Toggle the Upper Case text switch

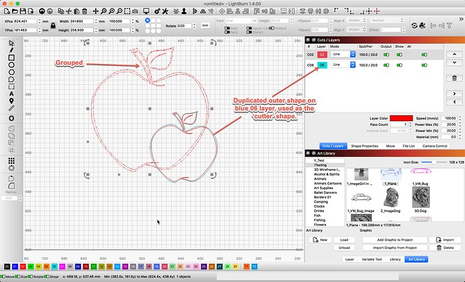(249, 28)
